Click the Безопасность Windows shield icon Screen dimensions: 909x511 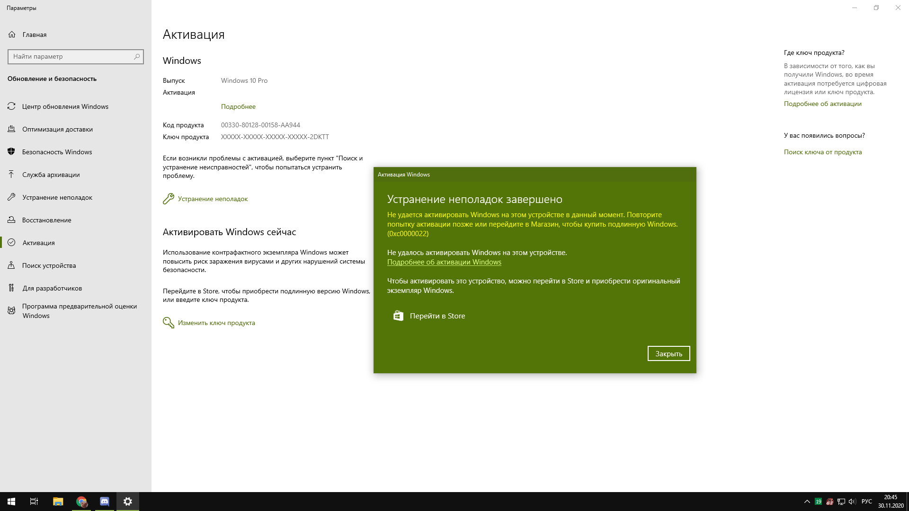[x=12, y=152]
